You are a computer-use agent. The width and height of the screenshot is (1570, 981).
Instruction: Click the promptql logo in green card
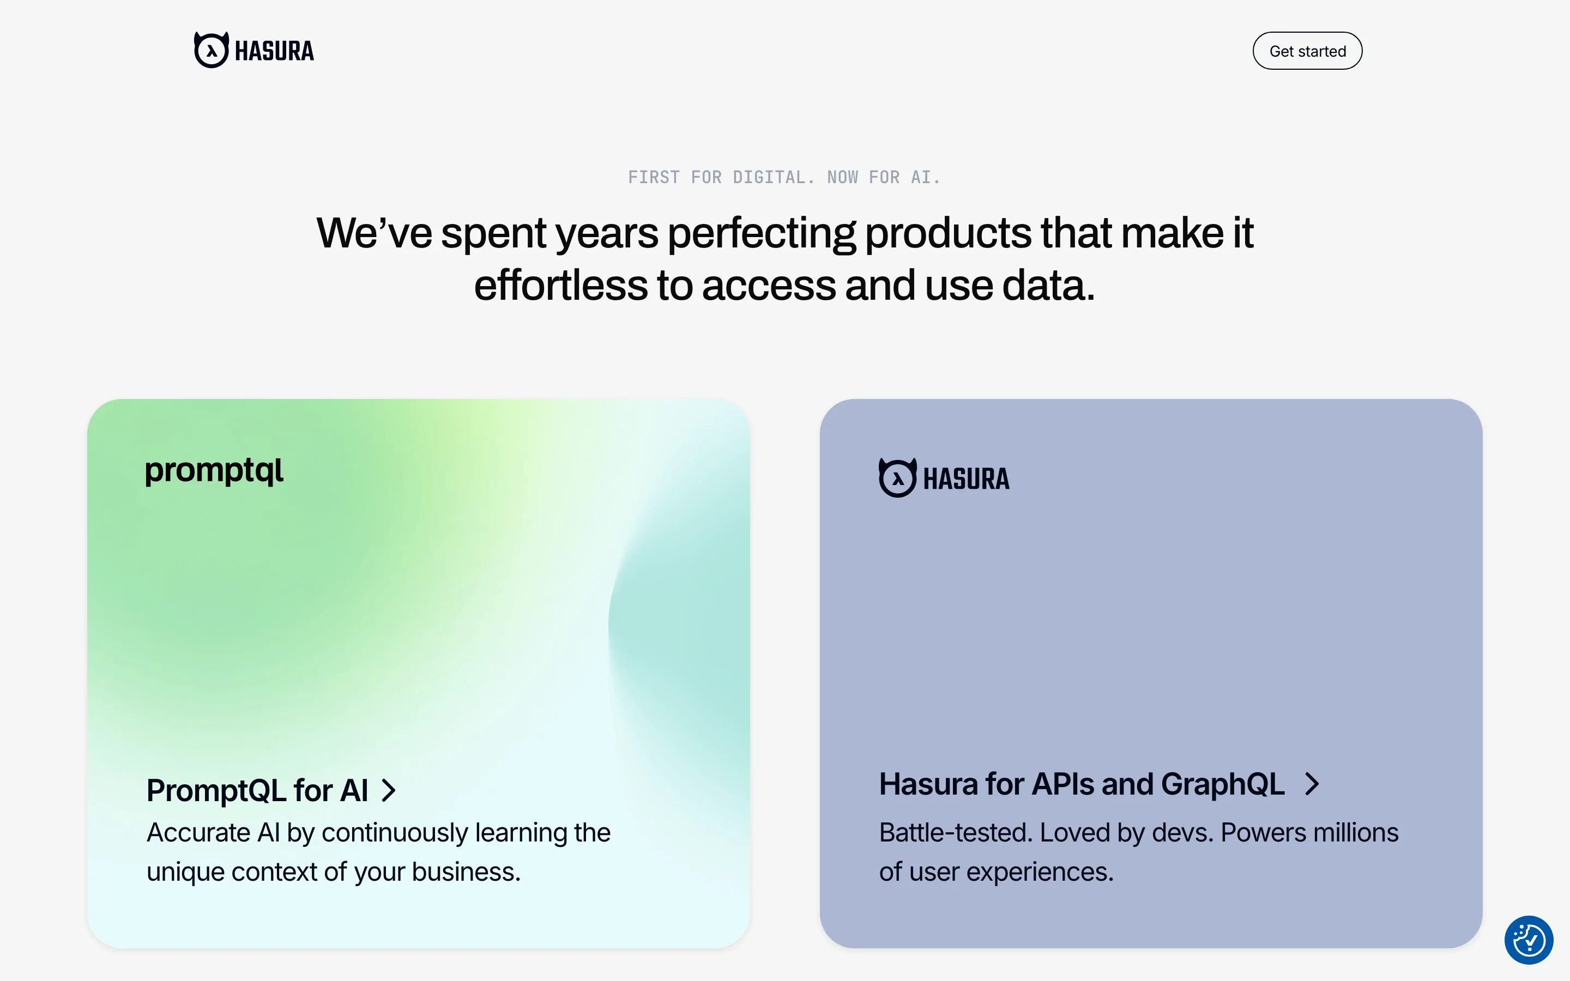pos(214,470)
